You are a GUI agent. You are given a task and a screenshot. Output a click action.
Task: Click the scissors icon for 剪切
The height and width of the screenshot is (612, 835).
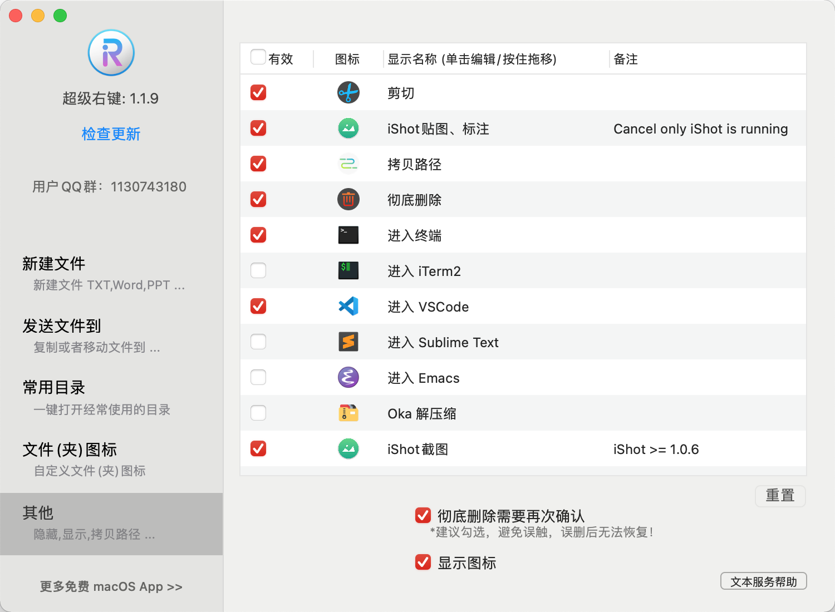click(348, 92)
